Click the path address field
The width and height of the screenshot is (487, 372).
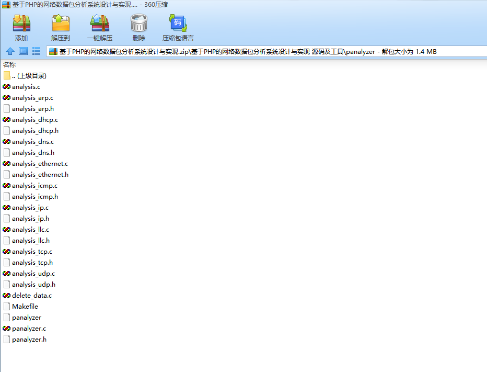pyautogui.click(x=267, y=52)
